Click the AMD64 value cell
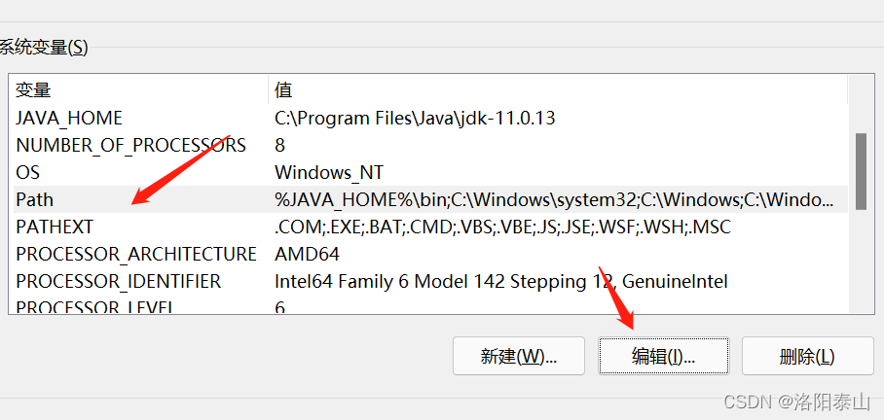 (x=307, y=255)
